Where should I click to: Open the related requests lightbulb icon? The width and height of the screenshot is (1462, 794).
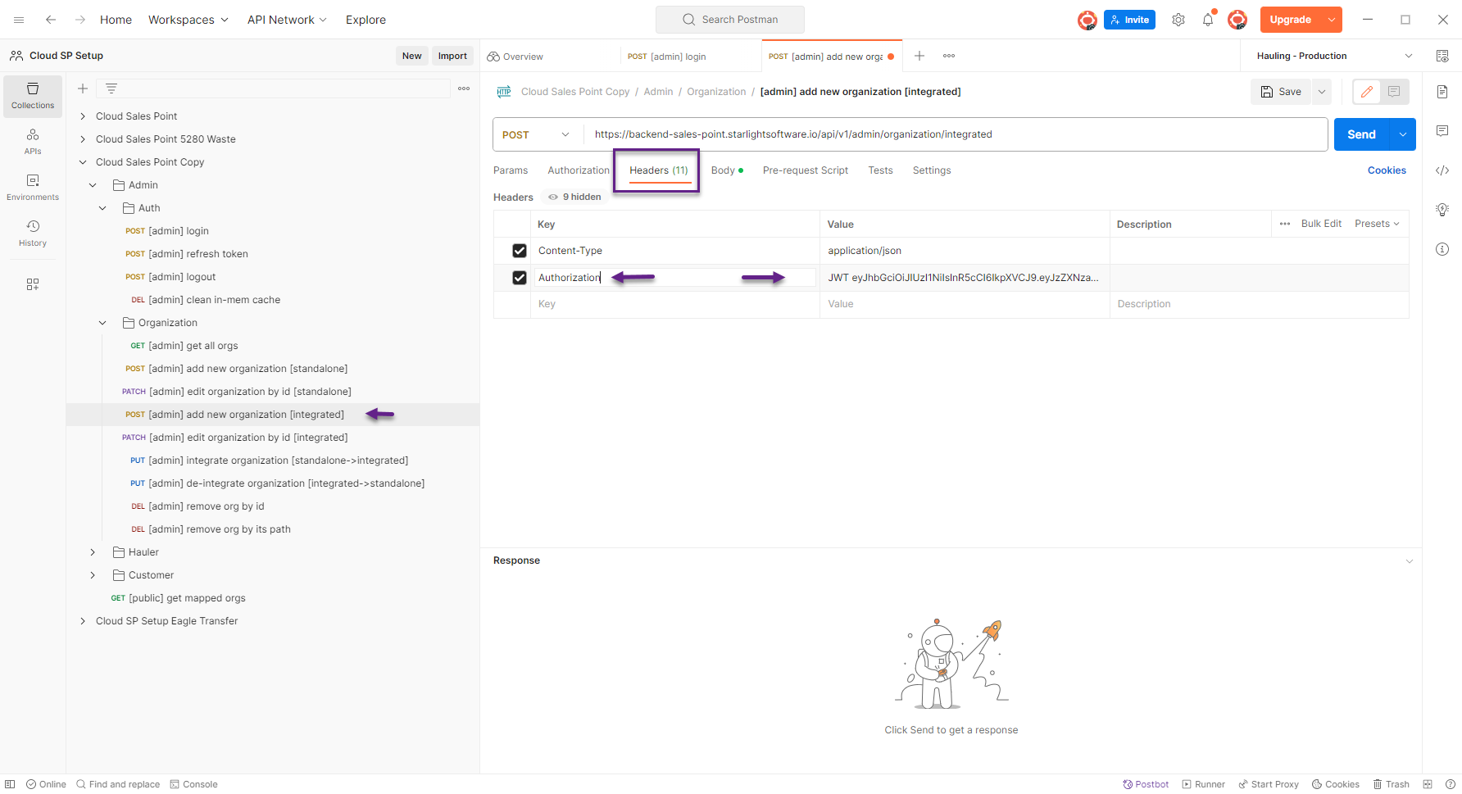(x=1442, y=210)
